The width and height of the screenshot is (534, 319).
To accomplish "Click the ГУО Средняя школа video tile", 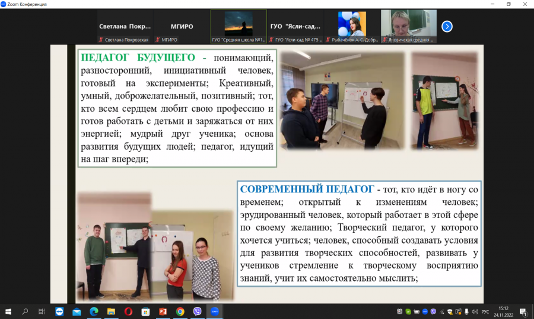I will [x=239, y=27].
